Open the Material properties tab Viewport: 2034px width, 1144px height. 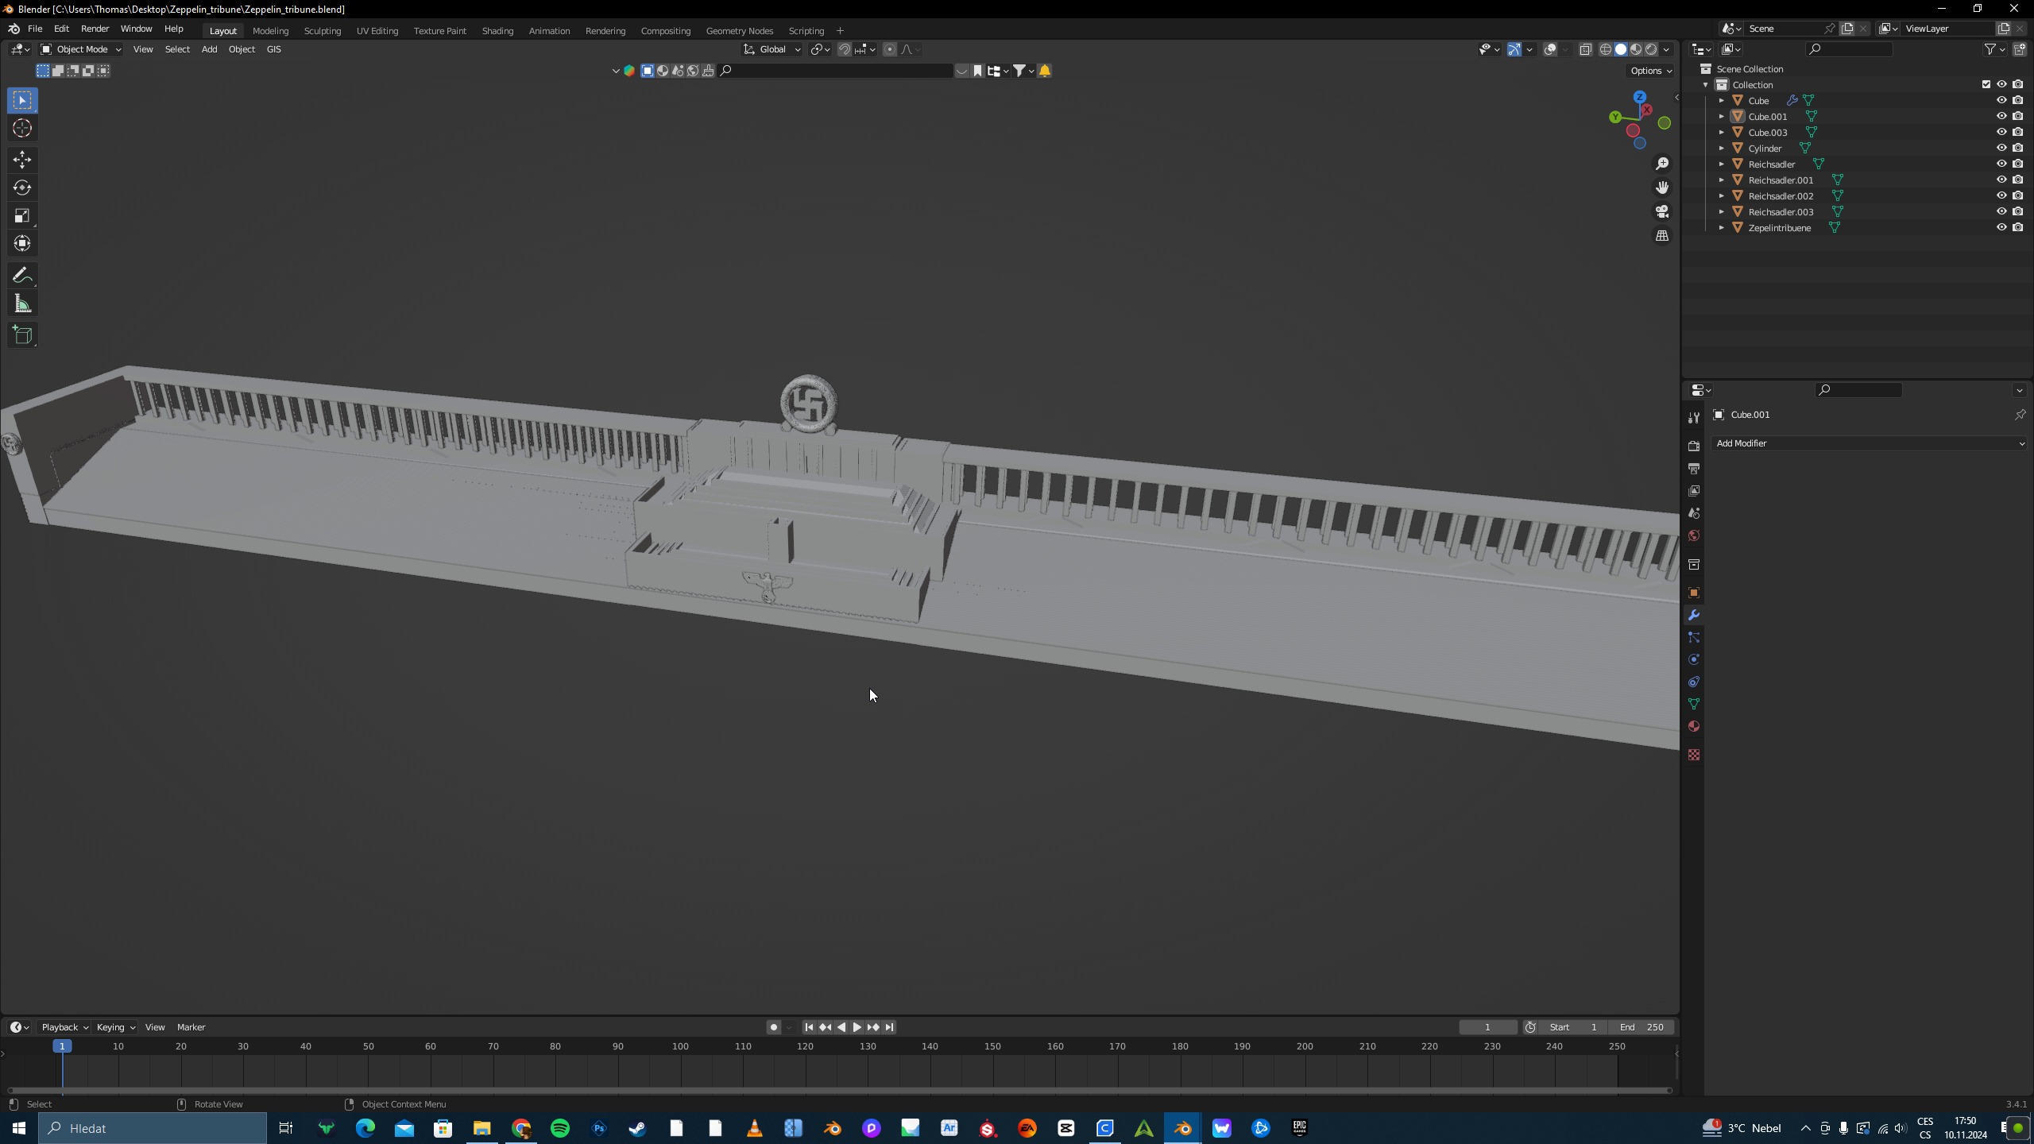point(1694,726)
